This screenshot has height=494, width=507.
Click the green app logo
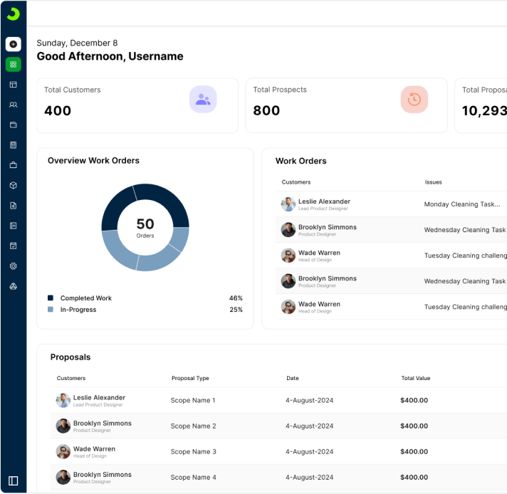point(13,14)
